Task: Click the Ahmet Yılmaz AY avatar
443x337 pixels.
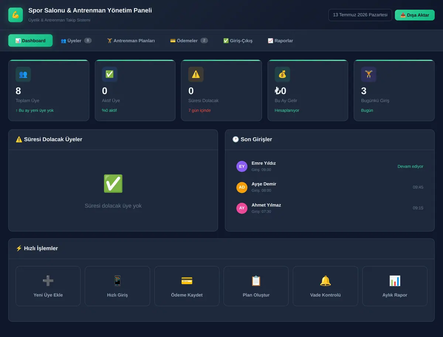Action: click(x=242, y=208)
